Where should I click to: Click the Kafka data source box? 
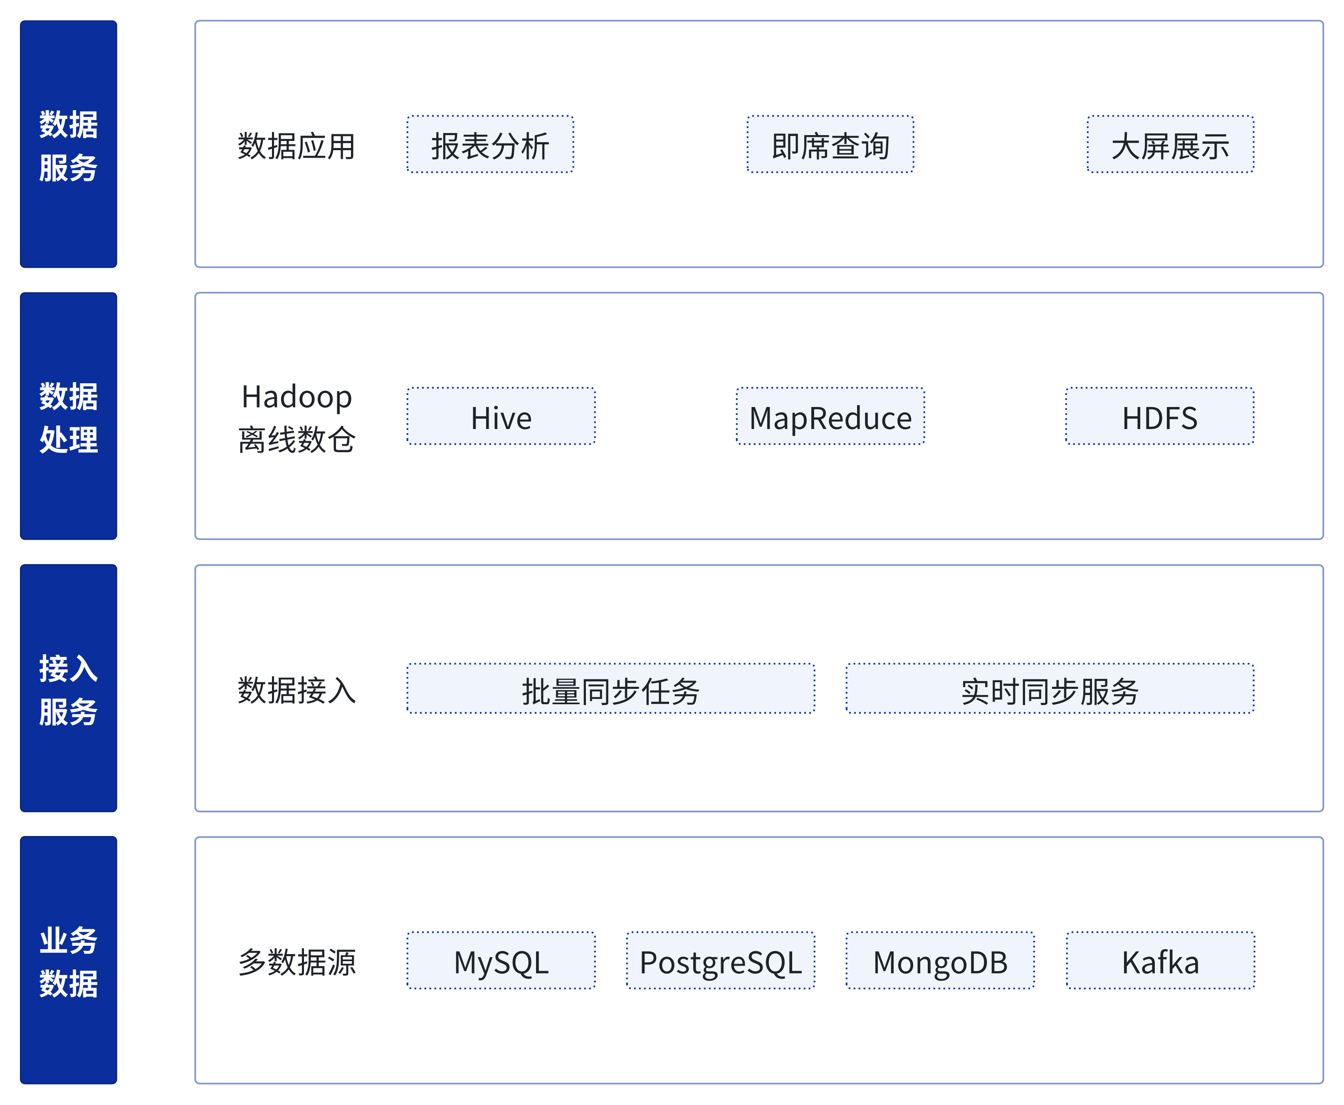coord(1161,960)
